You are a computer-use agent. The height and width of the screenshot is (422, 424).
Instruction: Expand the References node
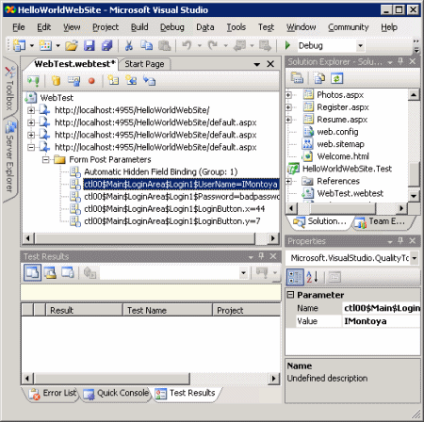[x=288, y=181]
